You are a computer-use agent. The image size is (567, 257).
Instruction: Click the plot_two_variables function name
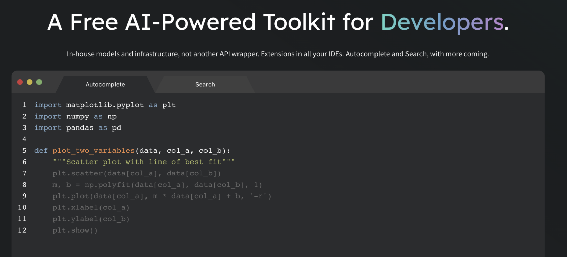click(93, 150)
